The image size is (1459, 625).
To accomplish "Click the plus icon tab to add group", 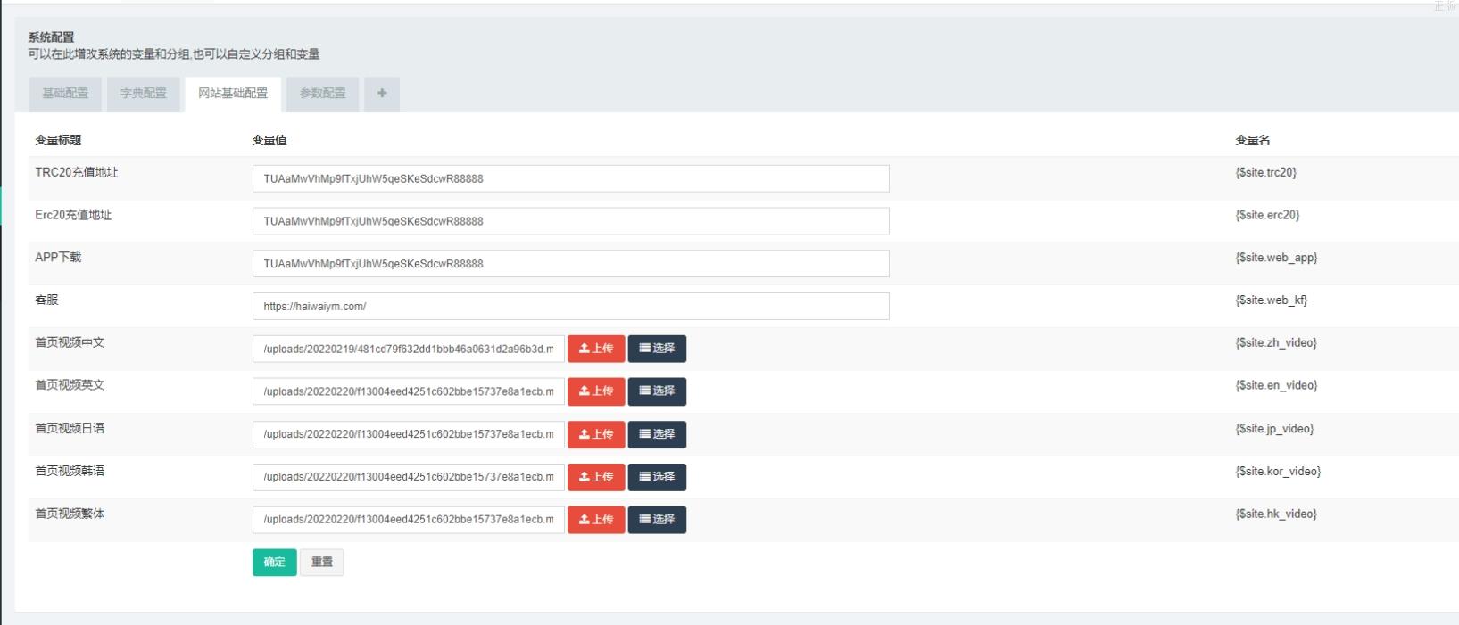I will (382, 94).
